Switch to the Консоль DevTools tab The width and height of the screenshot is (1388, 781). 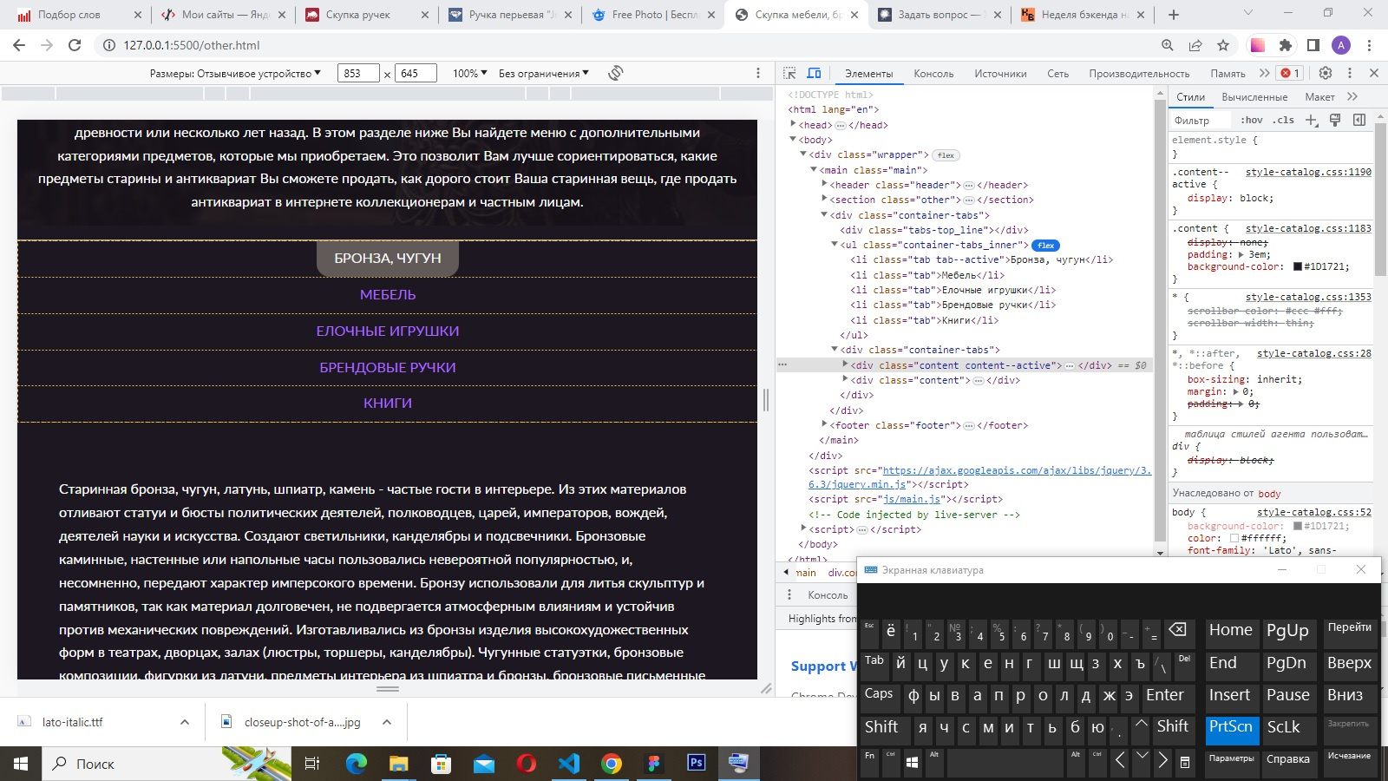point(933,74)
